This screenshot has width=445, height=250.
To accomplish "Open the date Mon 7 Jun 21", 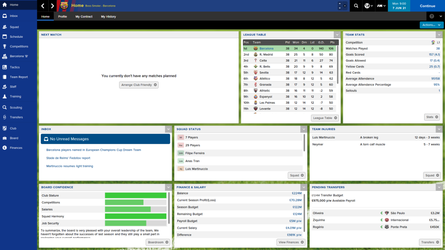I will pyautogui.click(x=399, y=6).
